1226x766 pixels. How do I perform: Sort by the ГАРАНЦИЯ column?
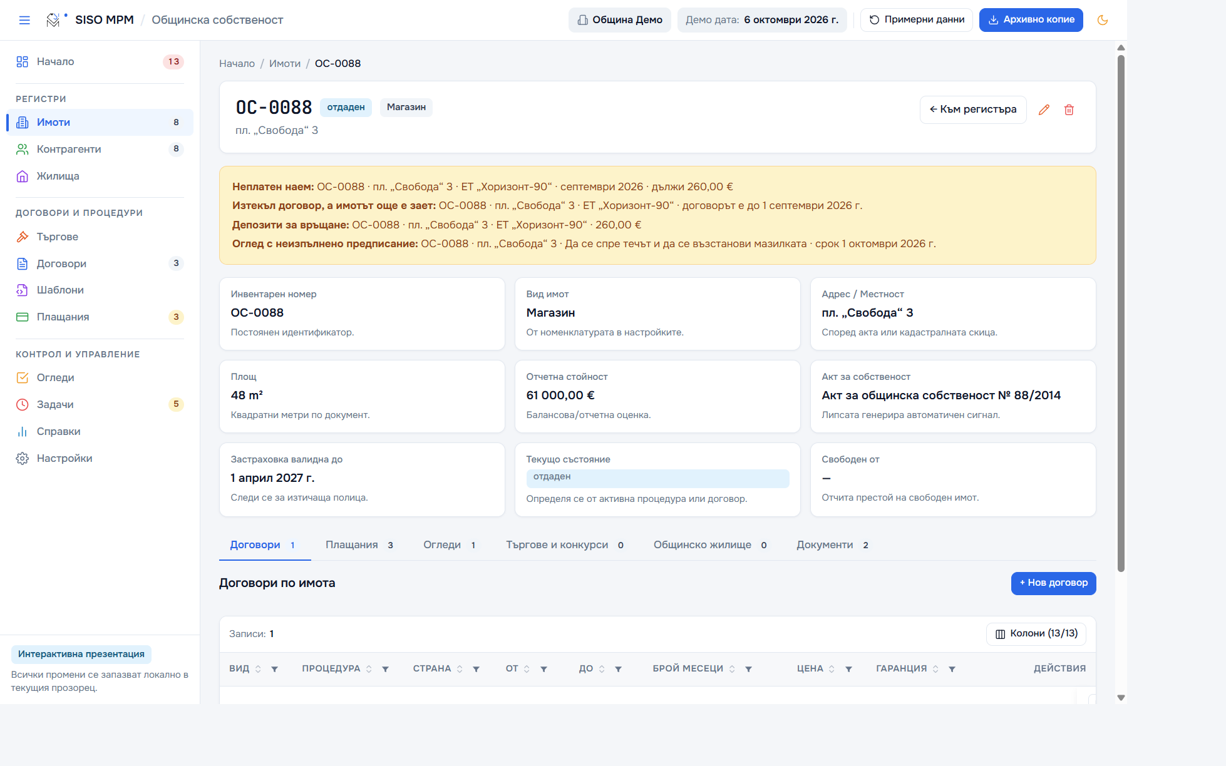click(x=935, y=669)
